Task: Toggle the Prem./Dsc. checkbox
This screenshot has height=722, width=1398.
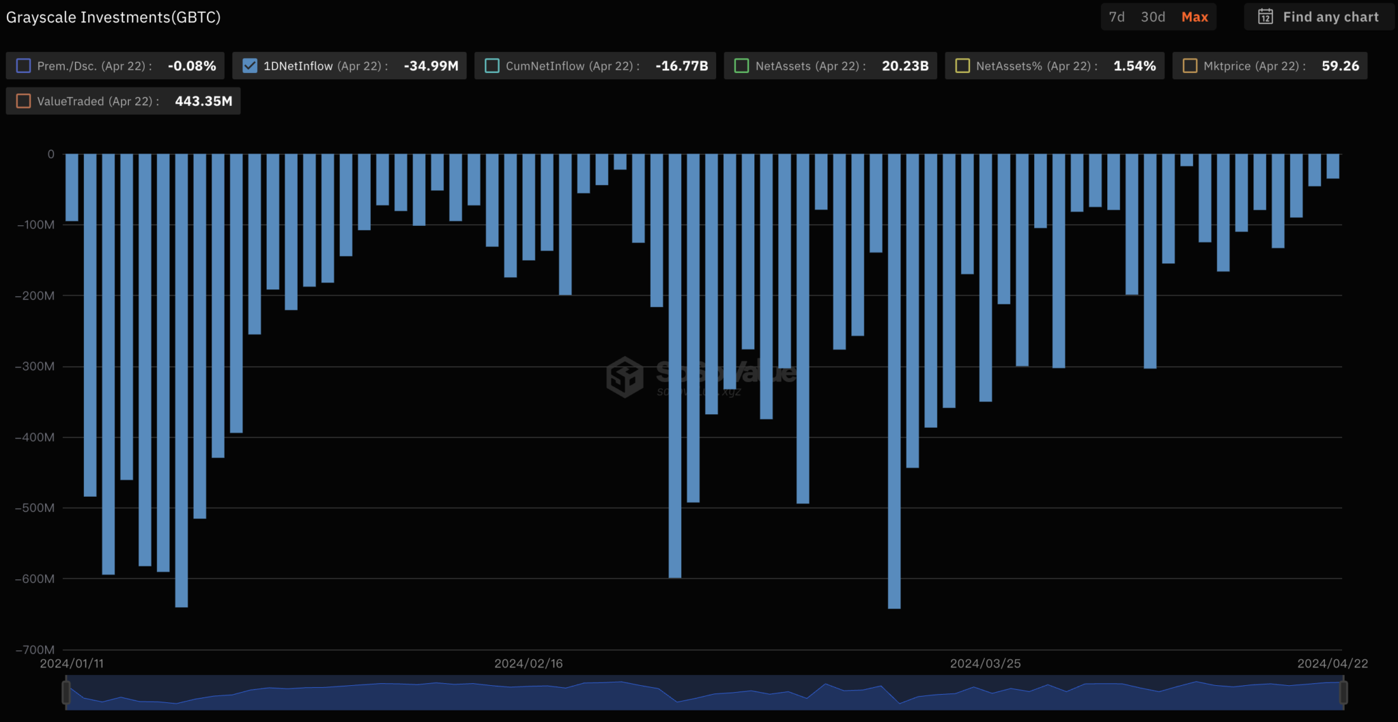Action: [x=24, y=66]
